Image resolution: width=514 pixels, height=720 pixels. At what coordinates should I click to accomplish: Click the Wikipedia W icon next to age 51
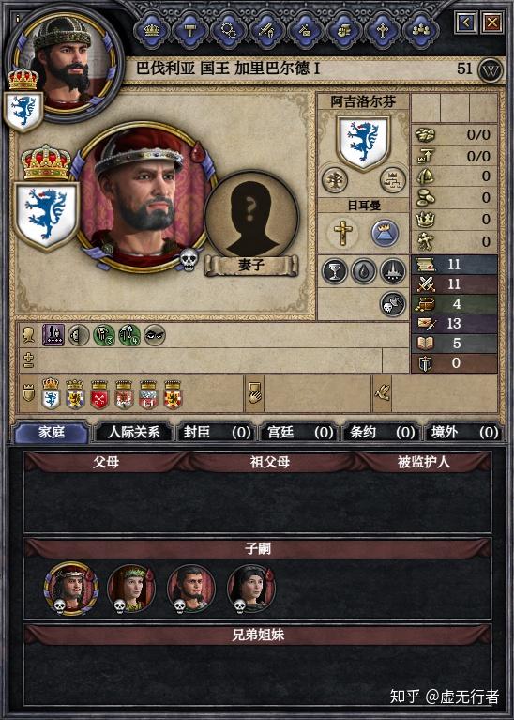pos(491,70)
